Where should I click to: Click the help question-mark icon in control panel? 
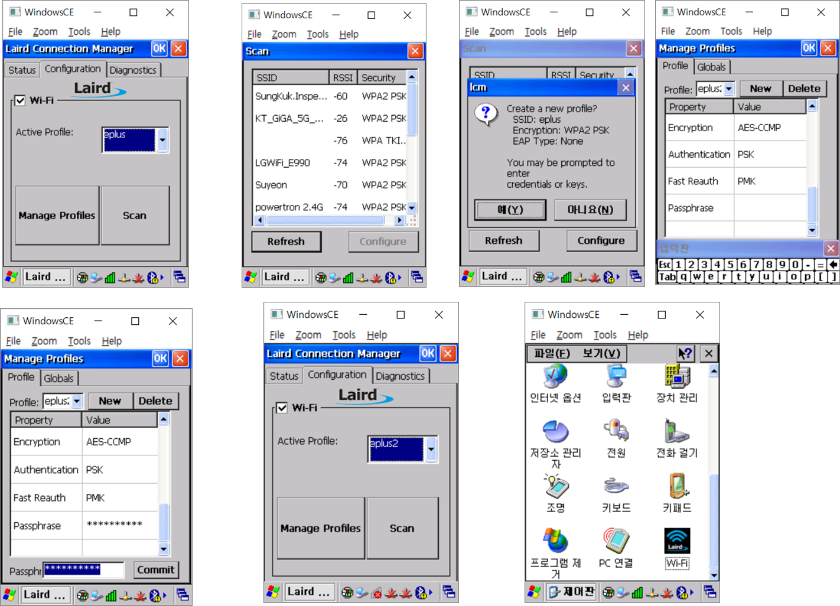pos(685,353)
